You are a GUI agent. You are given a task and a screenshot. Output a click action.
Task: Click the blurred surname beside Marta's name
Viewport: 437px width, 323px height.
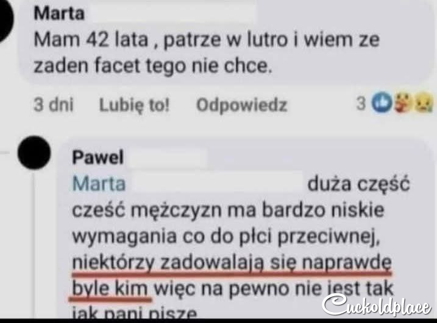(173, 13)
